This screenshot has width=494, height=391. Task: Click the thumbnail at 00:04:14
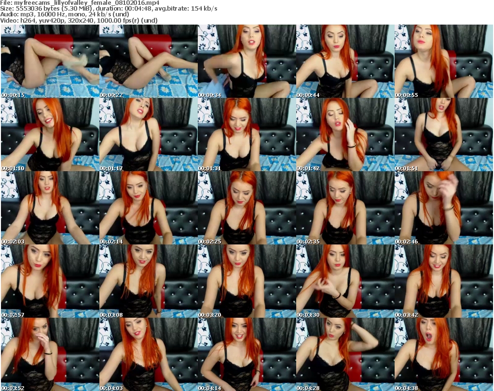pyautogui.click(x=247, y=354)
